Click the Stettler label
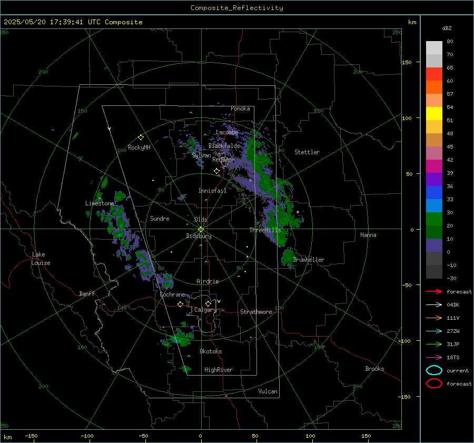This screenshot has height=443, width=474. (x=307, y=152)
